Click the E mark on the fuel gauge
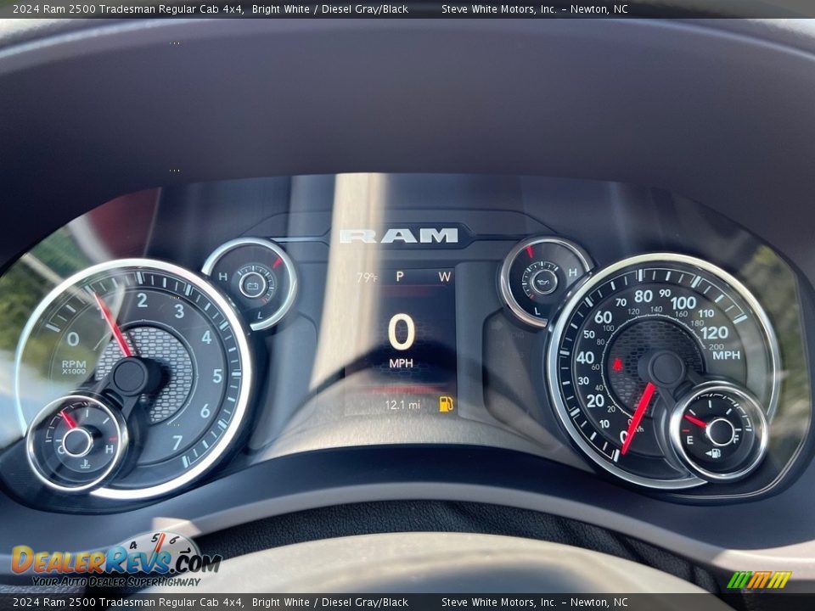The height and width of the screenshot is (611, 815). pos(689,440)
